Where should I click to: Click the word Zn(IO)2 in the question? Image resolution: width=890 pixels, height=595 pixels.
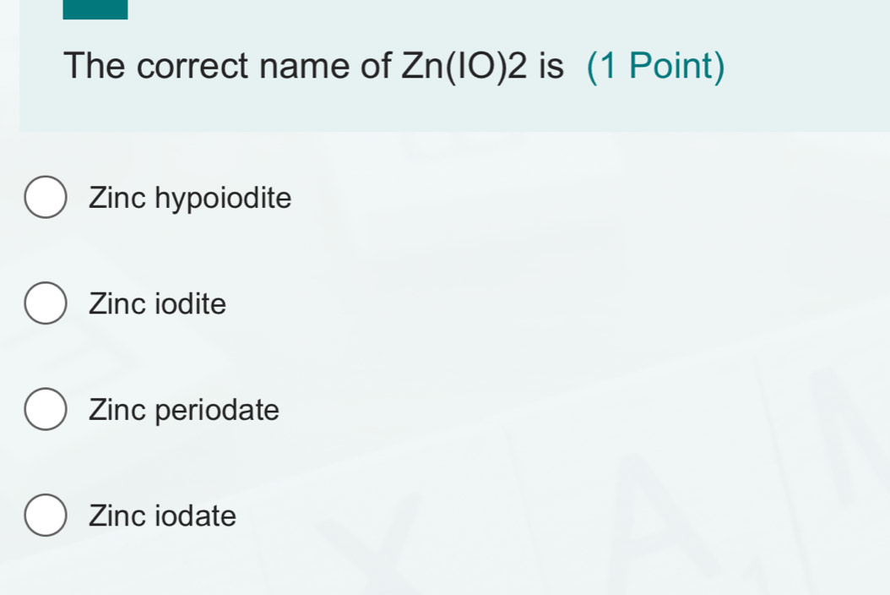pos(468,66)
